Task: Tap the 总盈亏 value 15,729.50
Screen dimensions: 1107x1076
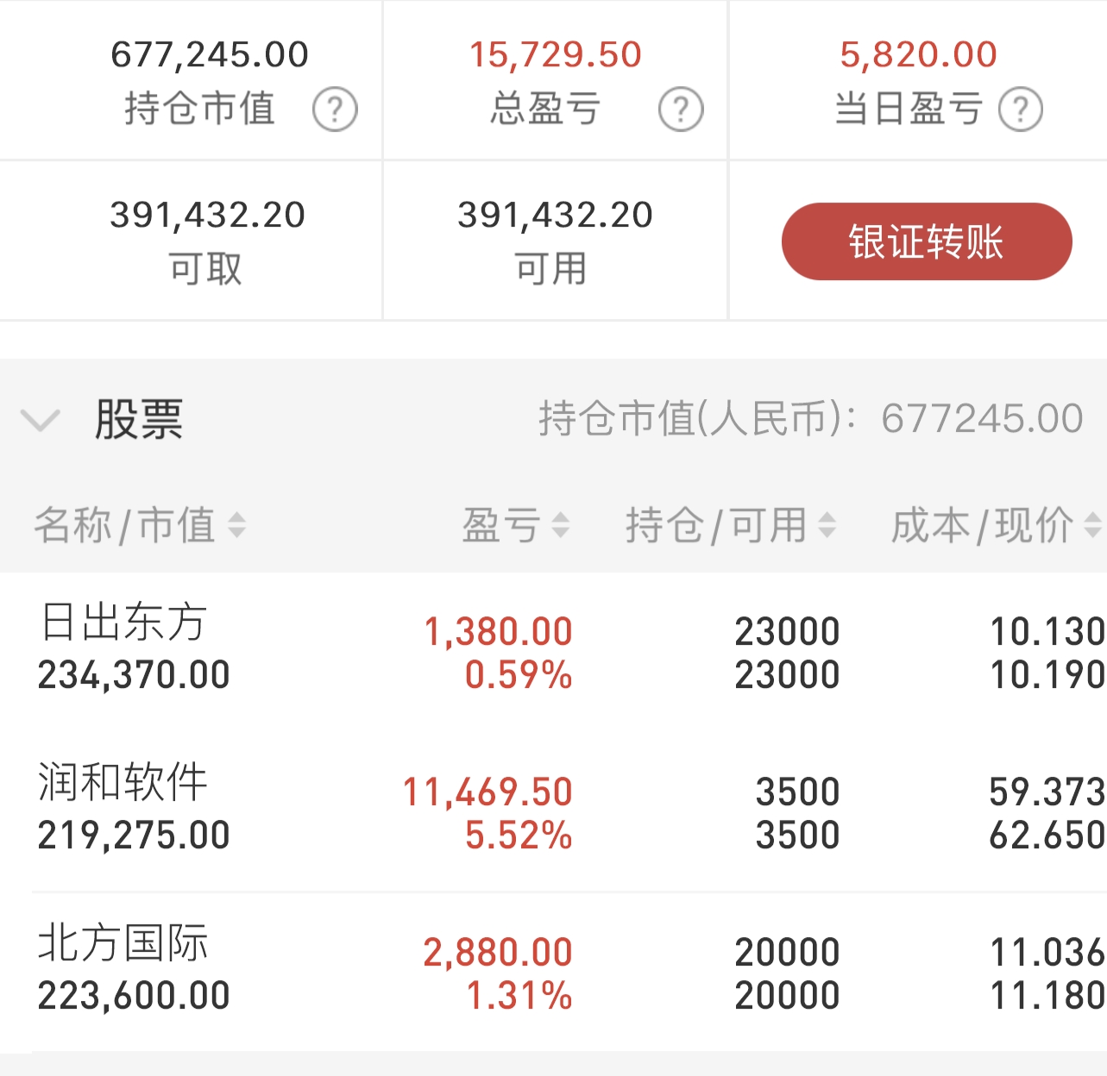Action: (556, 55)
